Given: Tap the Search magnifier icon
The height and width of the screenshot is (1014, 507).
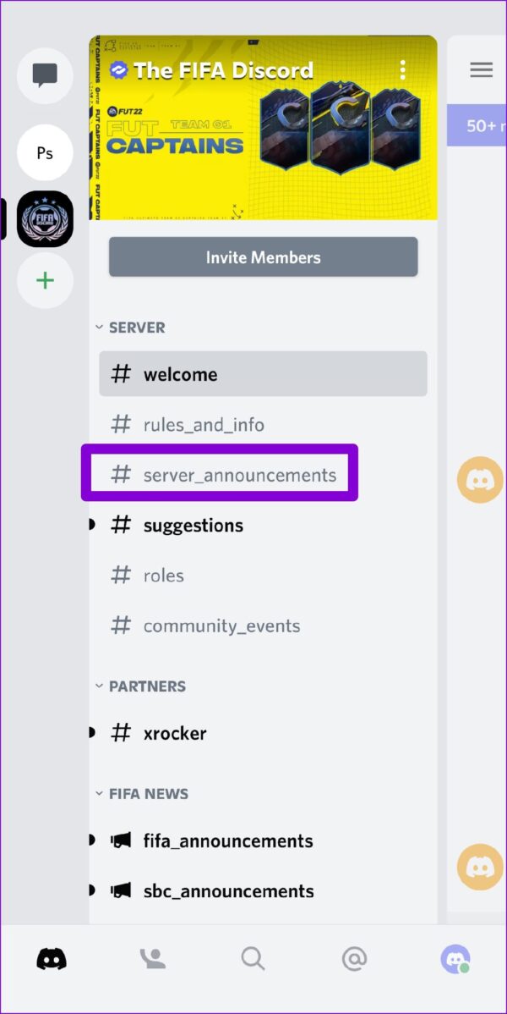Looking at the screenshot, I should 253,958.
